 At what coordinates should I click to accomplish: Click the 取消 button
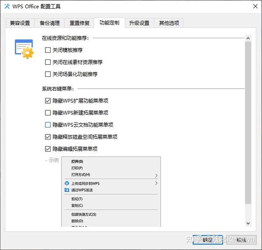[241, 240]
